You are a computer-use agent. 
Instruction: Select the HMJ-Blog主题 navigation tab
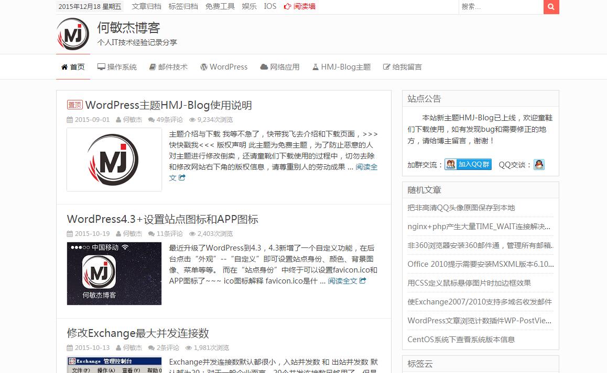click(x=342, y=67)
